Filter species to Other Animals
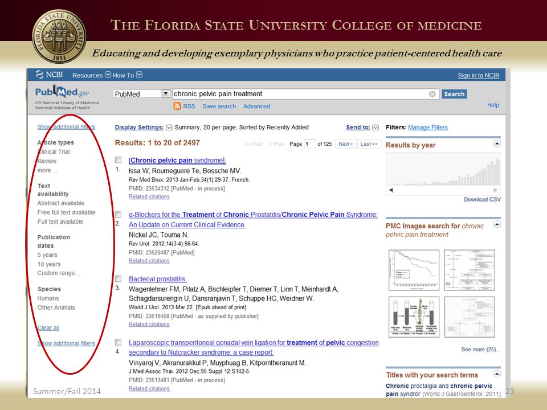The image size is (547, 410). point(56,307)
